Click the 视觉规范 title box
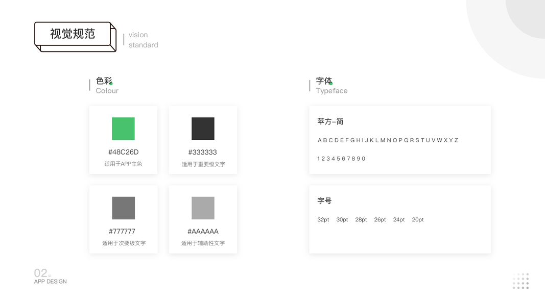Viewport: 545px width, 306px height. point(76,37)
